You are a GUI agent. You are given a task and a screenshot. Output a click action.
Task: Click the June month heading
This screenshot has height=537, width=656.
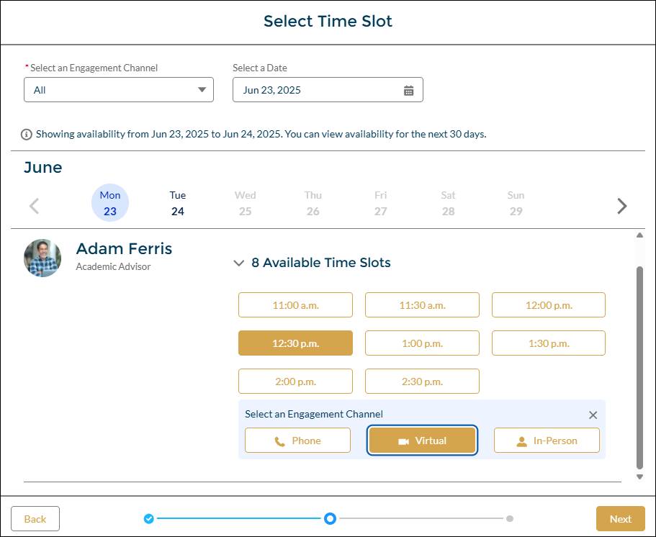(x=43, y=167)
